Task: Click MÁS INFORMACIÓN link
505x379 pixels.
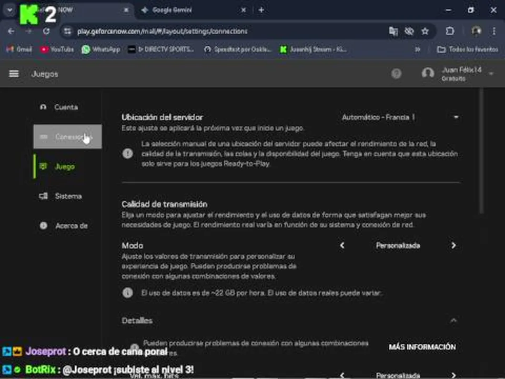Action: [x=422, y=347]
